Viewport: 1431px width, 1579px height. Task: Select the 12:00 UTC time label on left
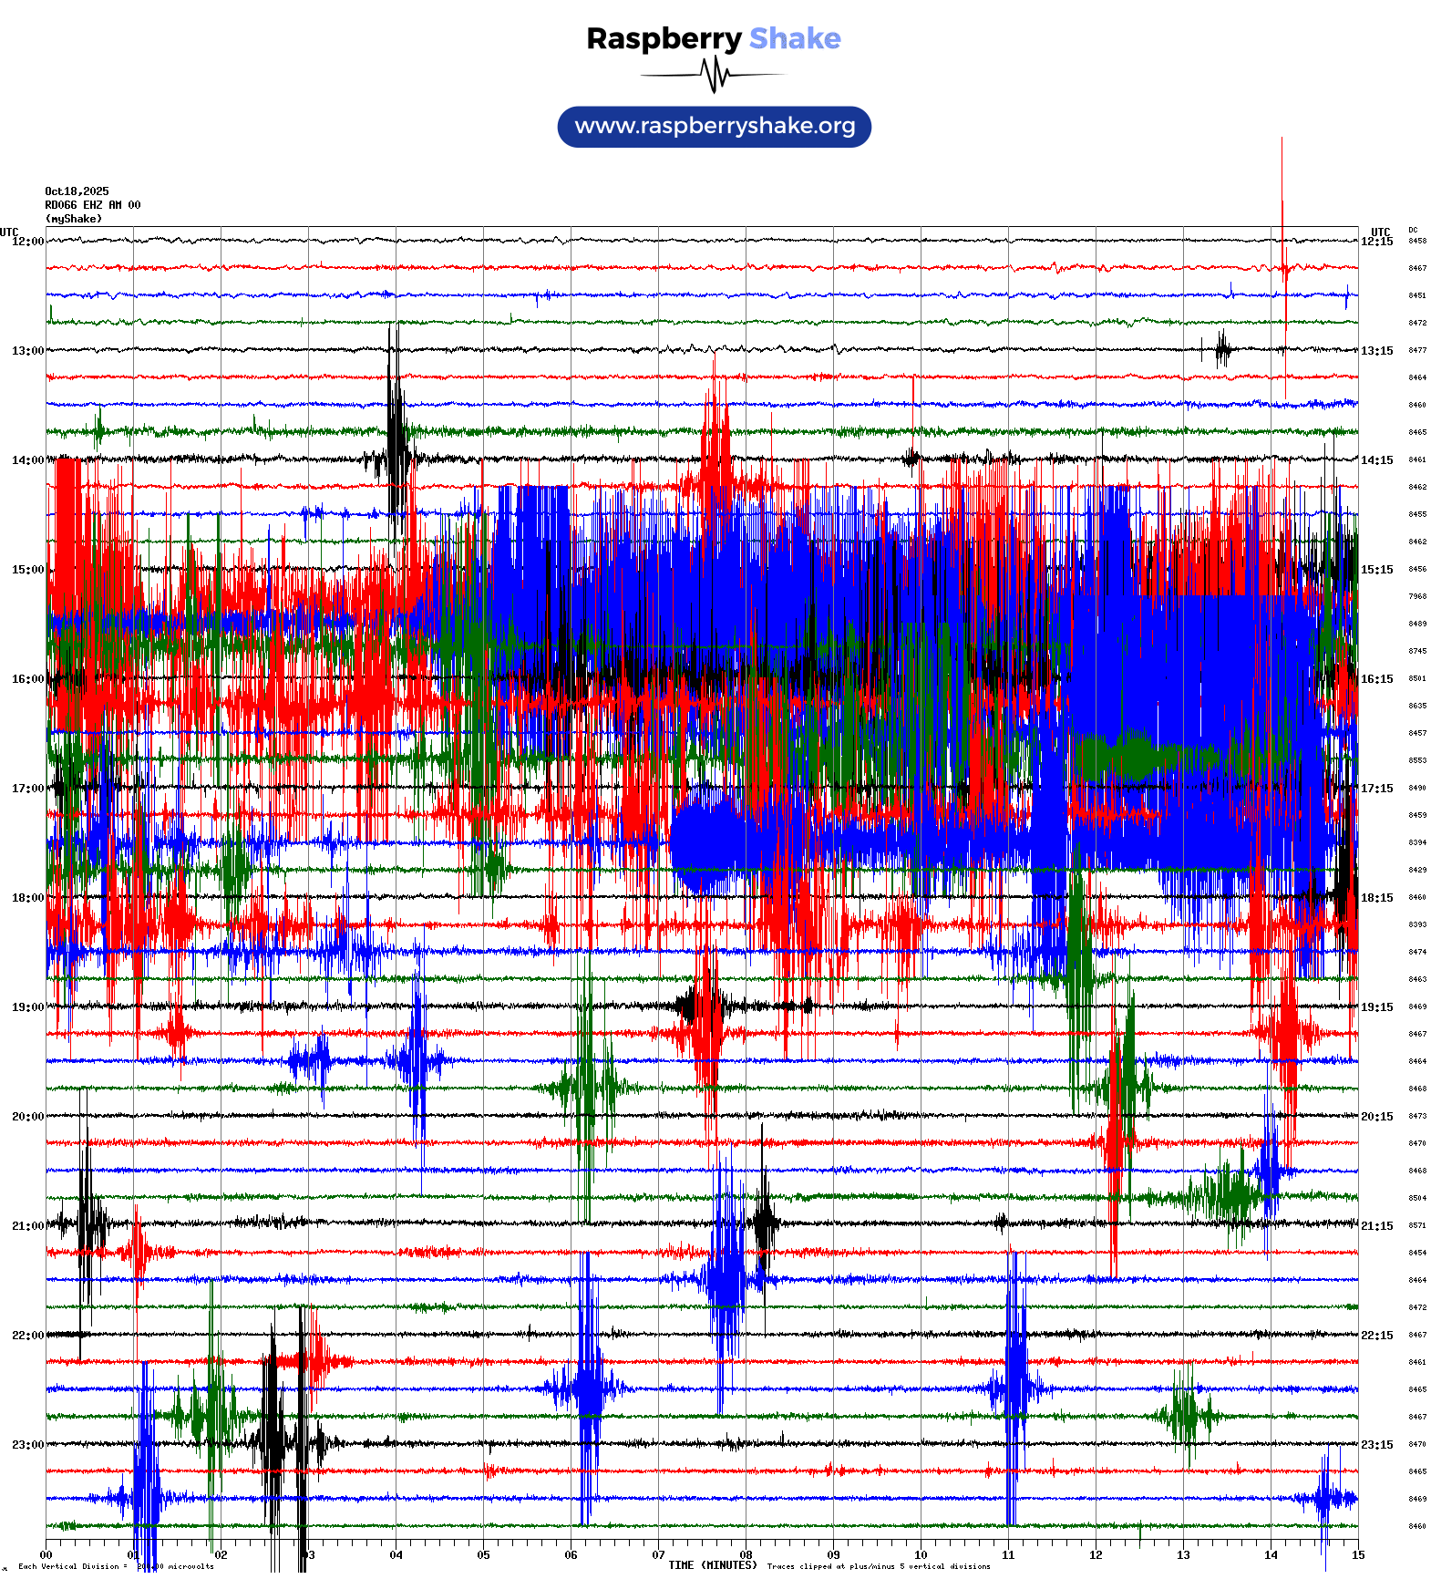pyautogui.click(x=27, y=242)
